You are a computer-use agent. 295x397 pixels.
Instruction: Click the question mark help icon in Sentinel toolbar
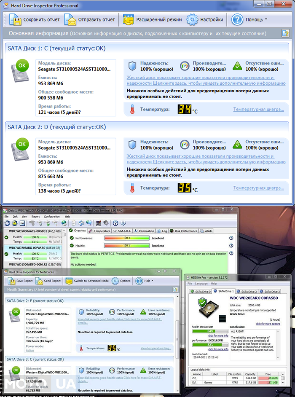point(115,223)
